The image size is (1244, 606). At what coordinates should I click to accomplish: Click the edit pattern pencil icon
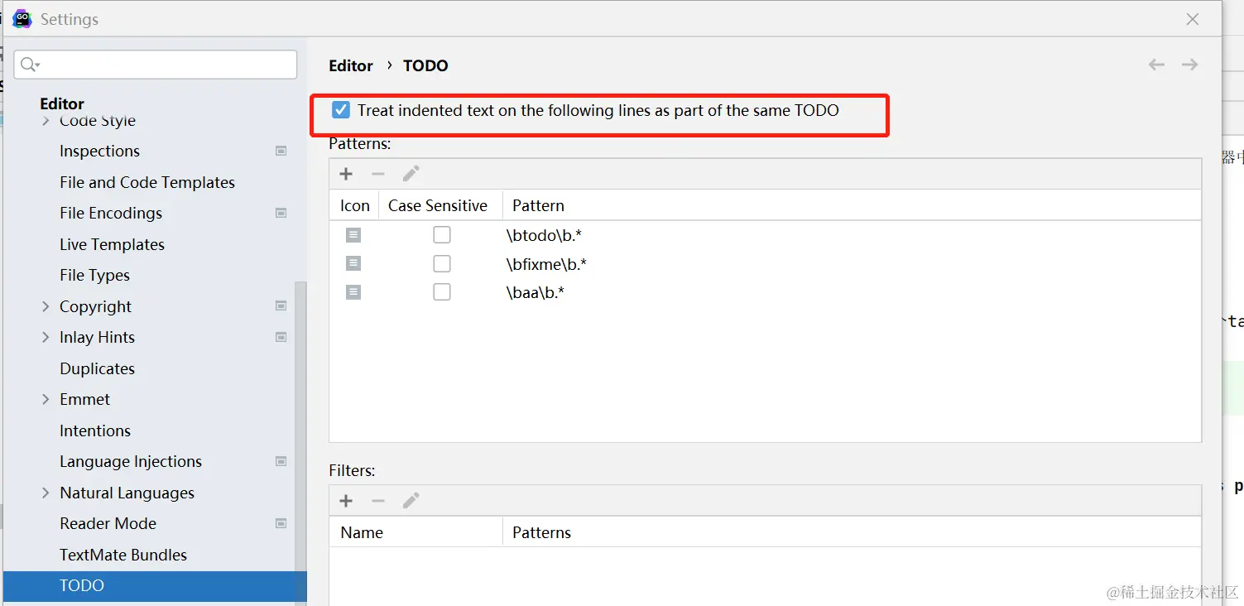(411, 174)
